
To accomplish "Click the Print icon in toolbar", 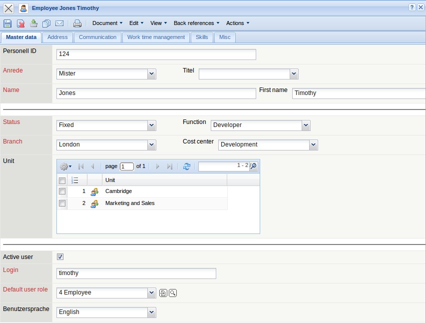I will 77,23.
